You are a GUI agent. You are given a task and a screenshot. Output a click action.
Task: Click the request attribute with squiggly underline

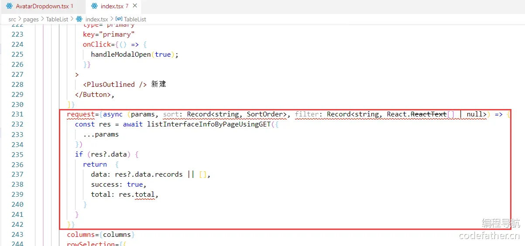[x=81, y=114]
